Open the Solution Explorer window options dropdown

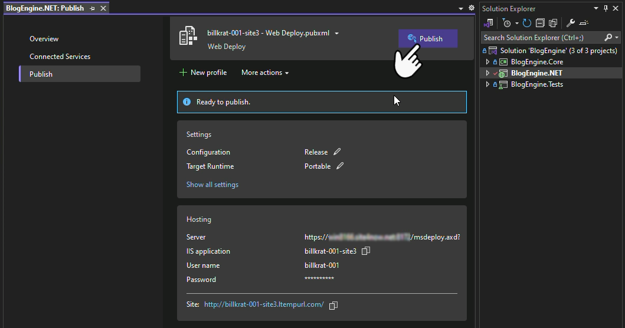(596, 8)
